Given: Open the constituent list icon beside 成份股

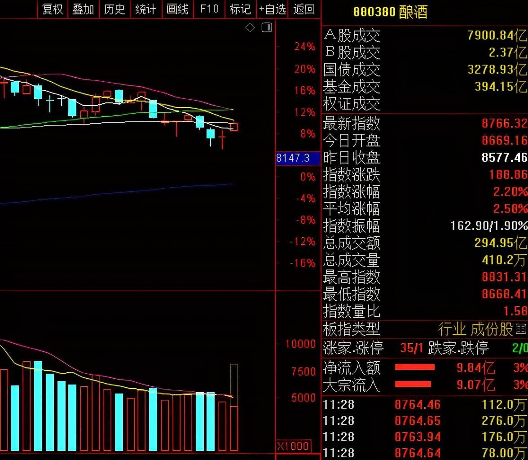Looking at the screenshot, I should click(x=521, y=329).
